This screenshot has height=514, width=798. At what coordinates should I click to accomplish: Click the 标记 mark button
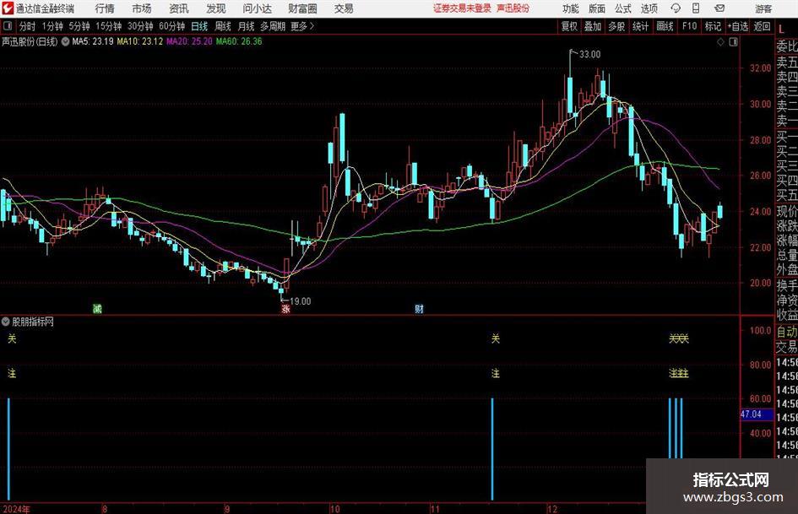coord(713,26)
